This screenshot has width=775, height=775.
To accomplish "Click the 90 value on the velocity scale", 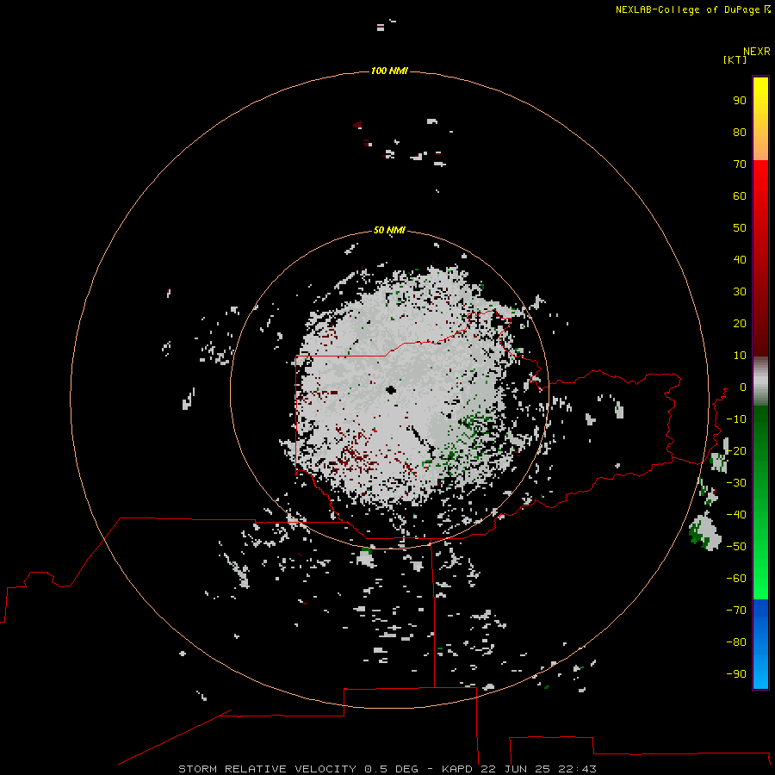I will tap(740, 101).
